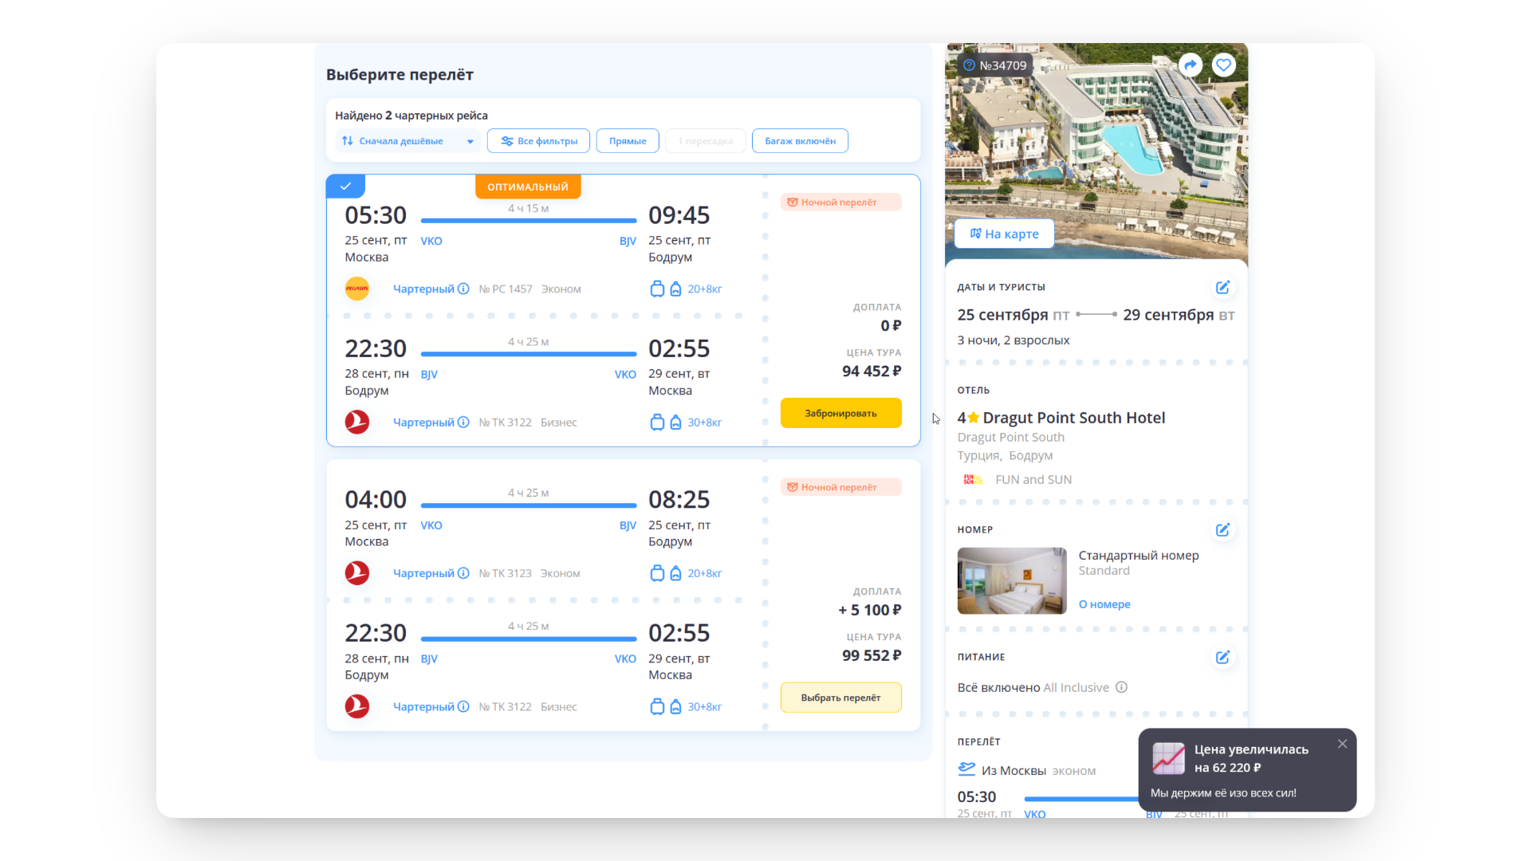
Task: Click the help icon next to №34709
Action: 969,65
